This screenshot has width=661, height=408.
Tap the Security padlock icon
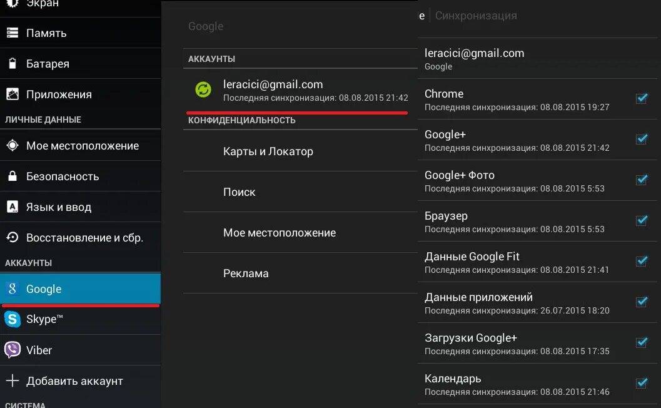13,176
